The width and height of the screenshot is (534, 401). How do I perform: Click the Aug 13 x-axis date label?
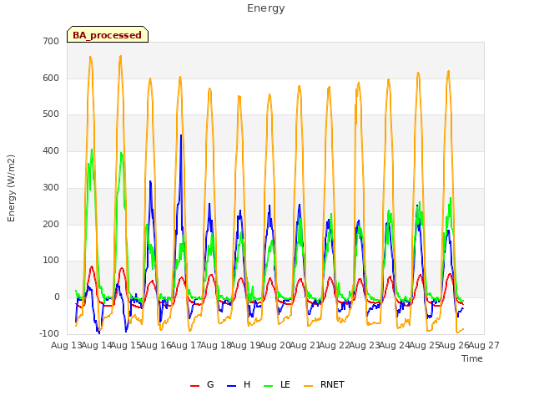[67, 346]
